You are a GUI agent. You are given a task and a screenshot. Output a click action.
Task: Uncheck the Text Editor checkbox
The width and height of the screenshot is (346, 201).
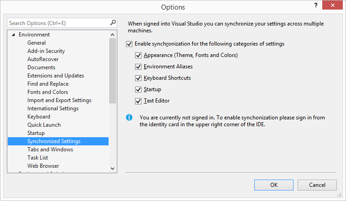[x=138, y=101]
